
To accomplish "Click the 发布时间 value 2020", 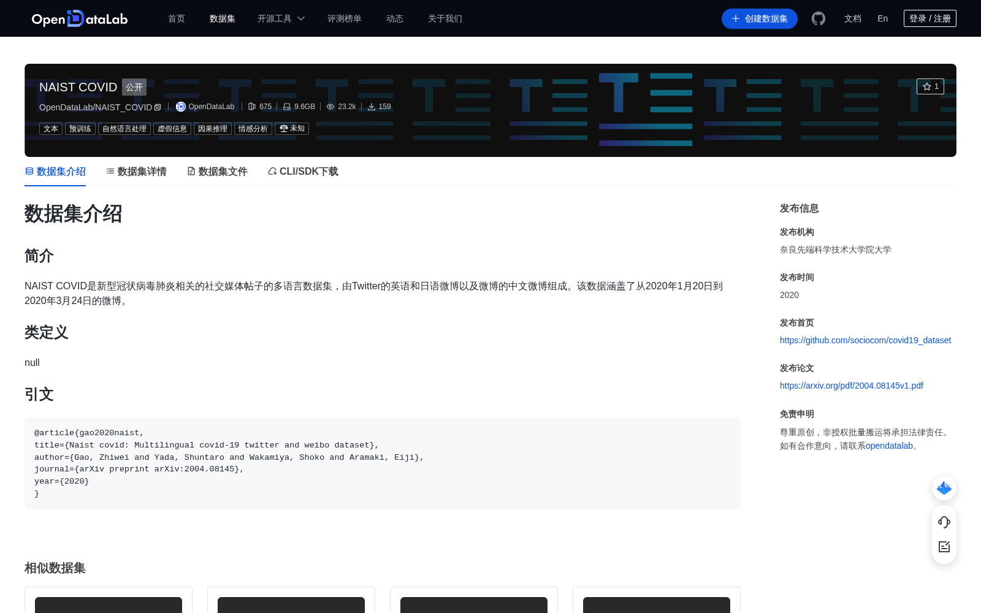I will click(789, 295).
